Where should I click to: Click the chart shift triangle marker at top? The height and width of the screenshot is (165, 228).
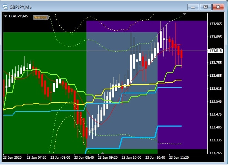[x=184, y=16]
